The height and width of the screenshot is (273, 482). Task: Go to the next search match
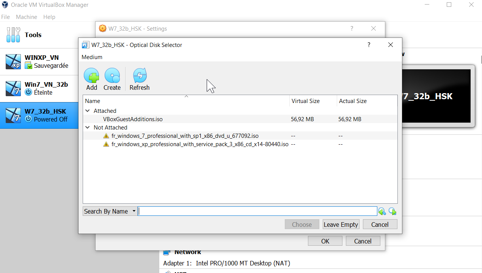pos(393,211)
